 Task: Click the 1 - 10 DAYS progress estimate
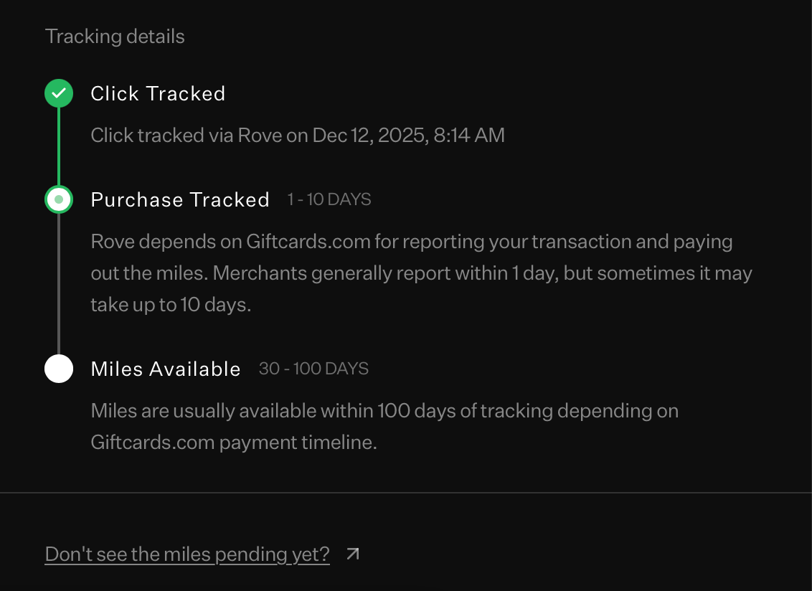pos(329,199)
